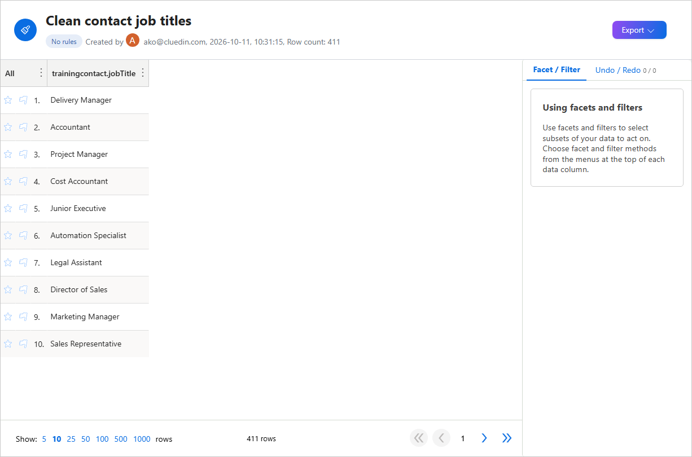Screen dimensions: 692x457
Task: Flag the Junior Executive row
Action: coord(23,208)
